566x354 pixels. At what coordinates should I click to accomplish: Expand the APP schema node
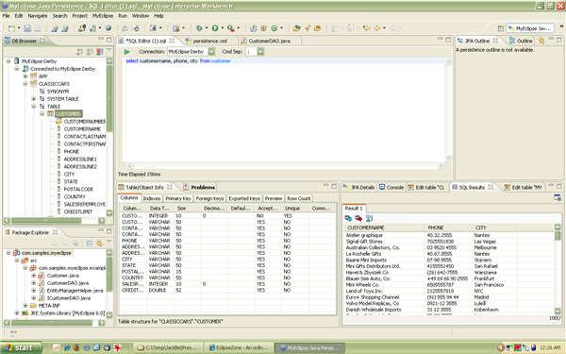(x=25, y=76)
